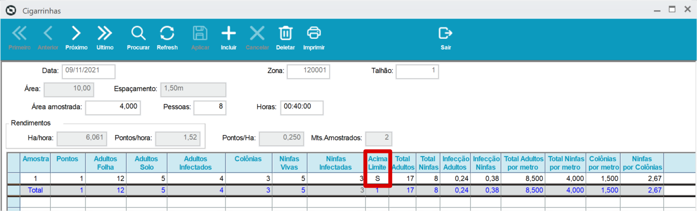Click the Ninfas por Colônias header
697x211 pixels.
tap(643, 162)
